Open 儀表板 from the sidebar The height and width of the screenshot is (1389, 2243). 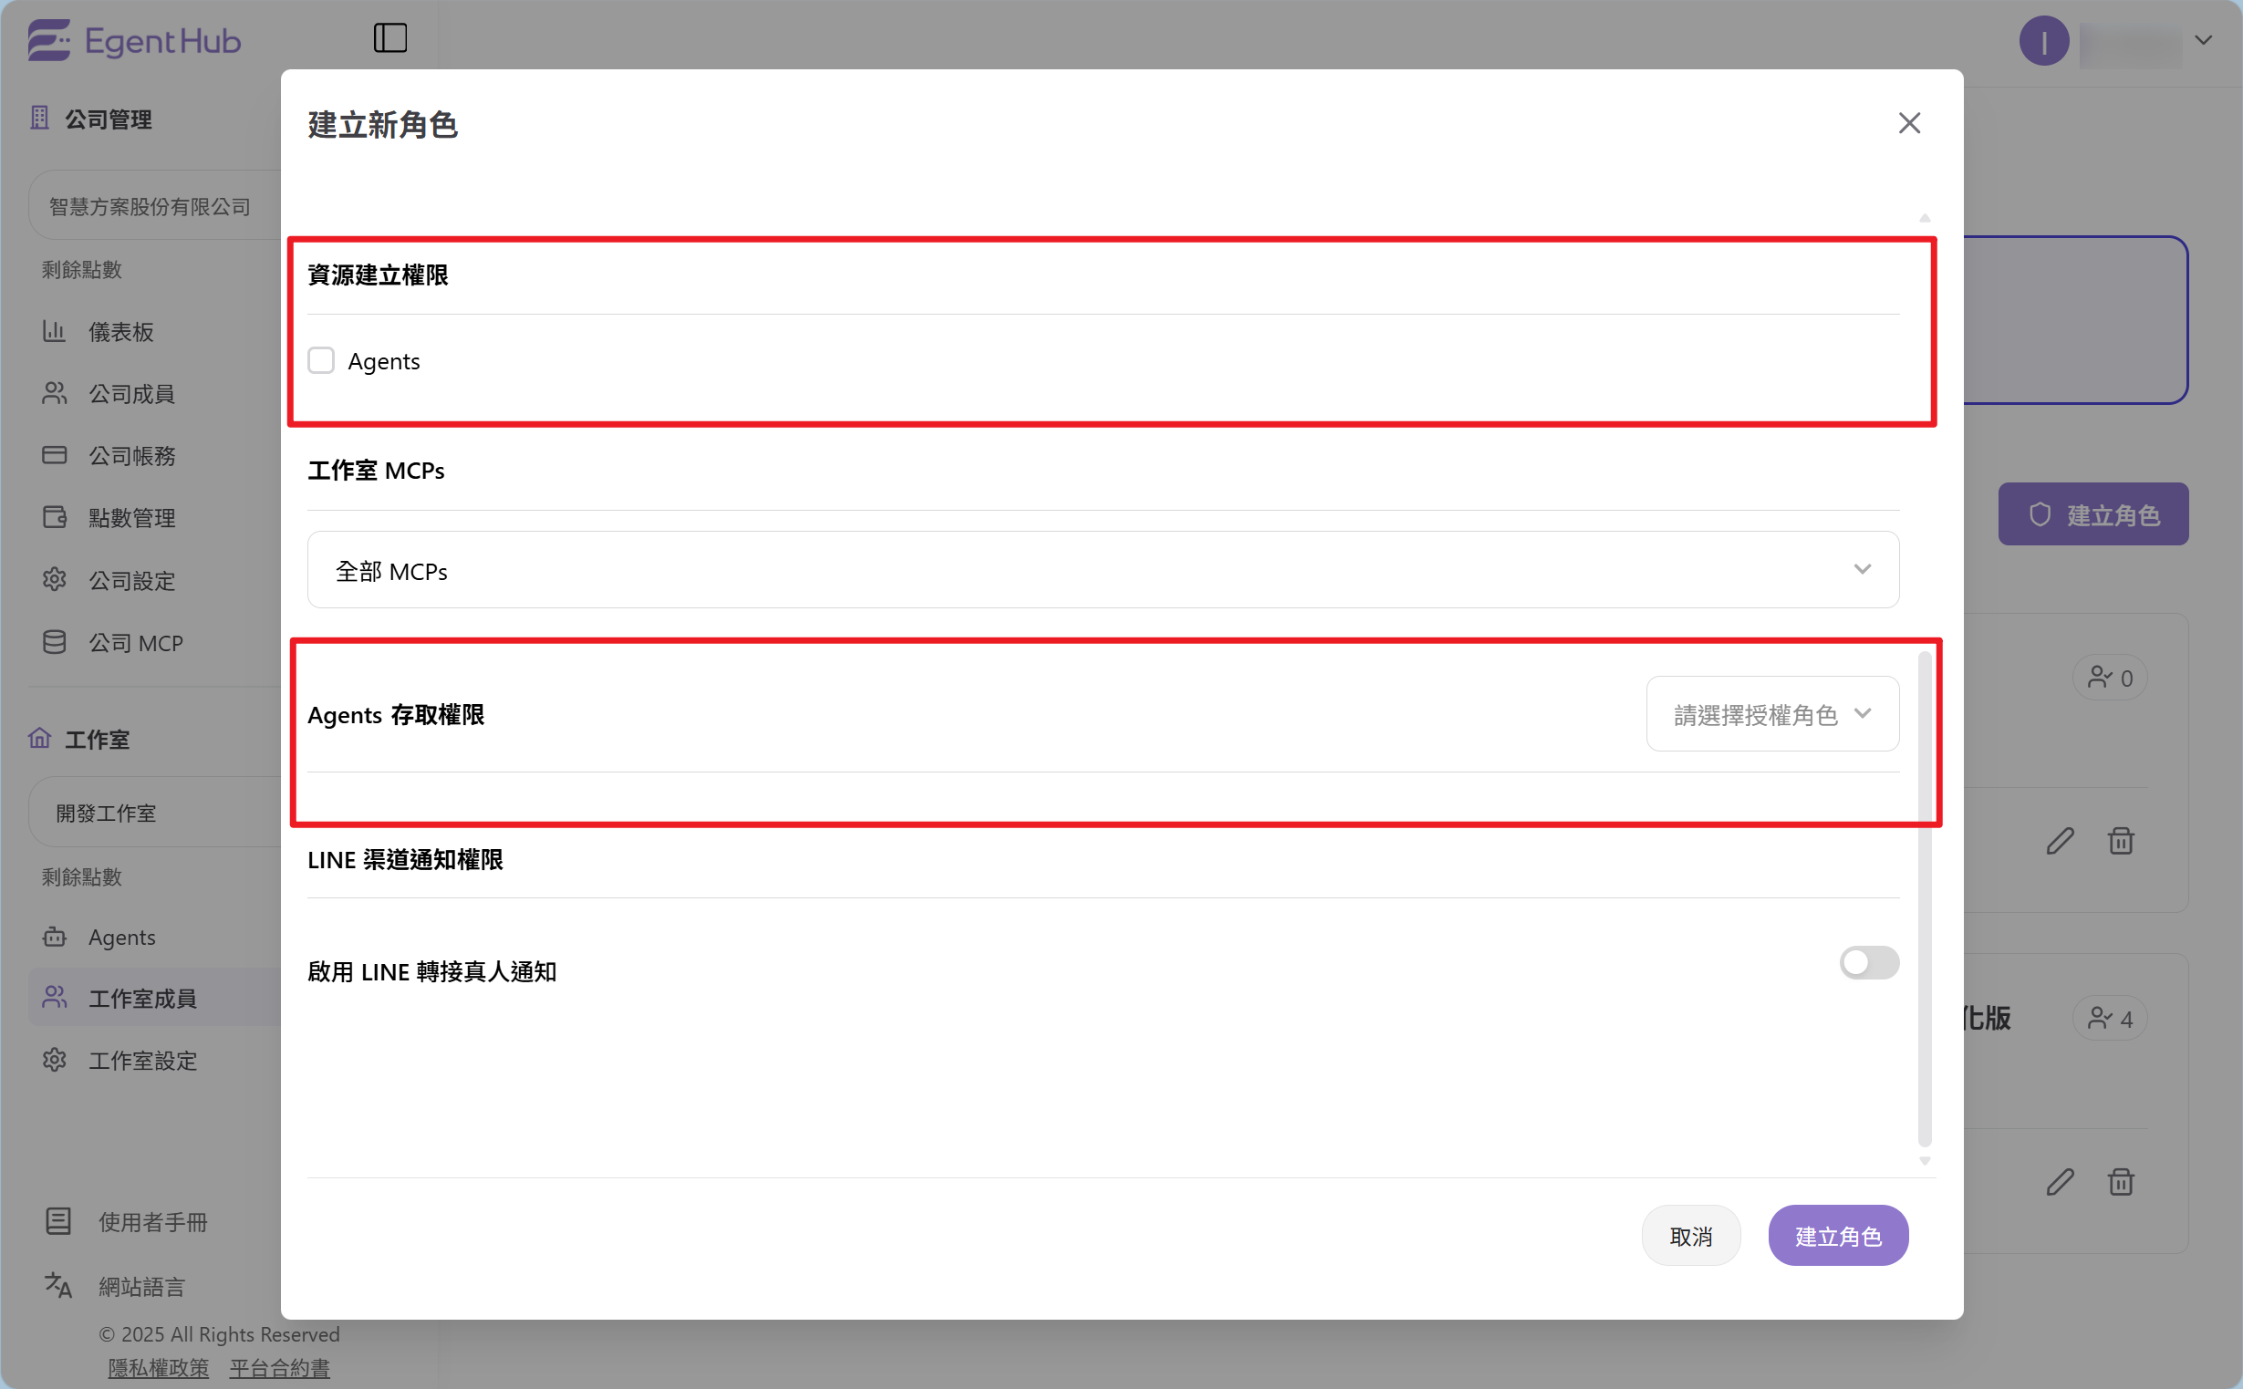coord(120,332)
